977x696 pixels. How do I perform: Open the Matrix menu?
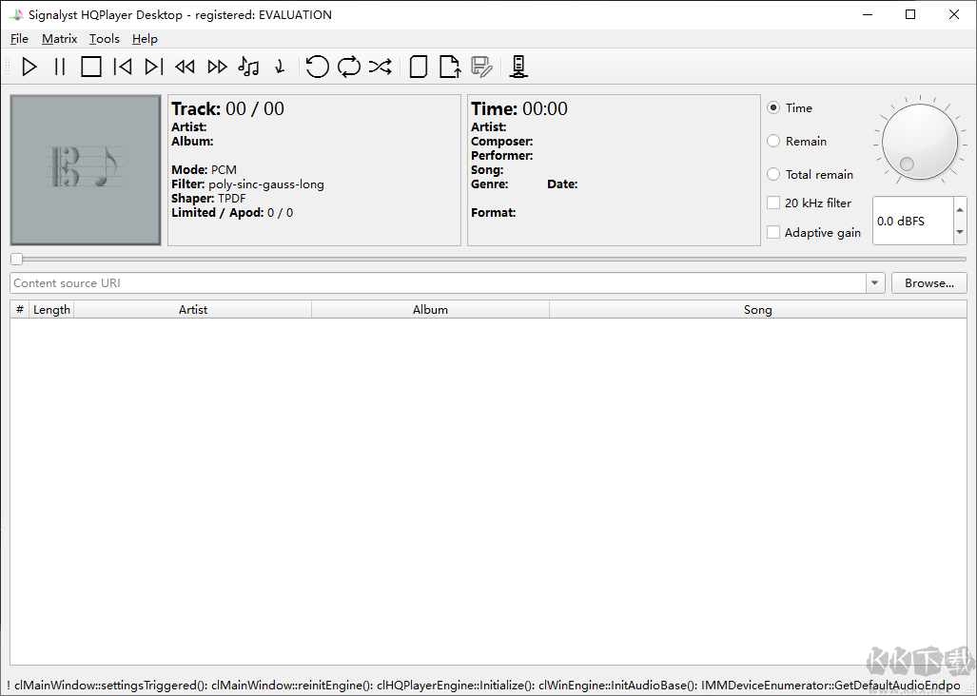point(59,39)
